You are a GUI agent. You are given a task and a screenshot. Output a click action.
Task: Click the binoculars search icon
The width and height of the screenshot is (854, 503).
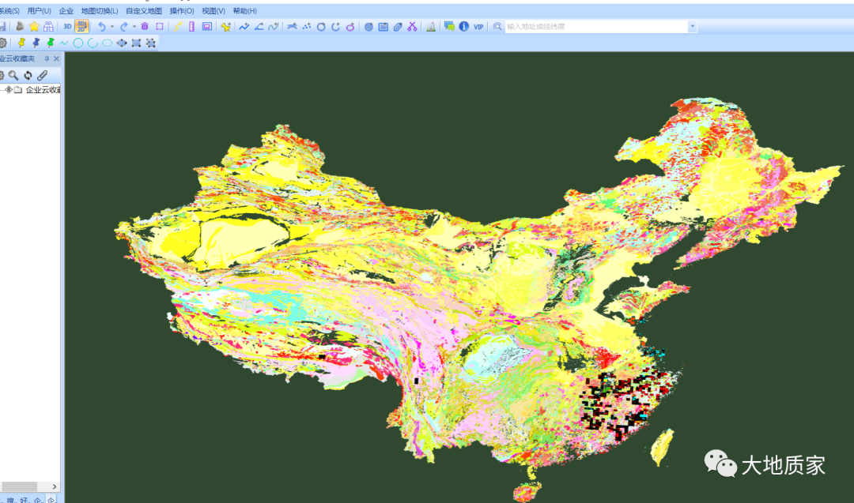tap(48, 26)
